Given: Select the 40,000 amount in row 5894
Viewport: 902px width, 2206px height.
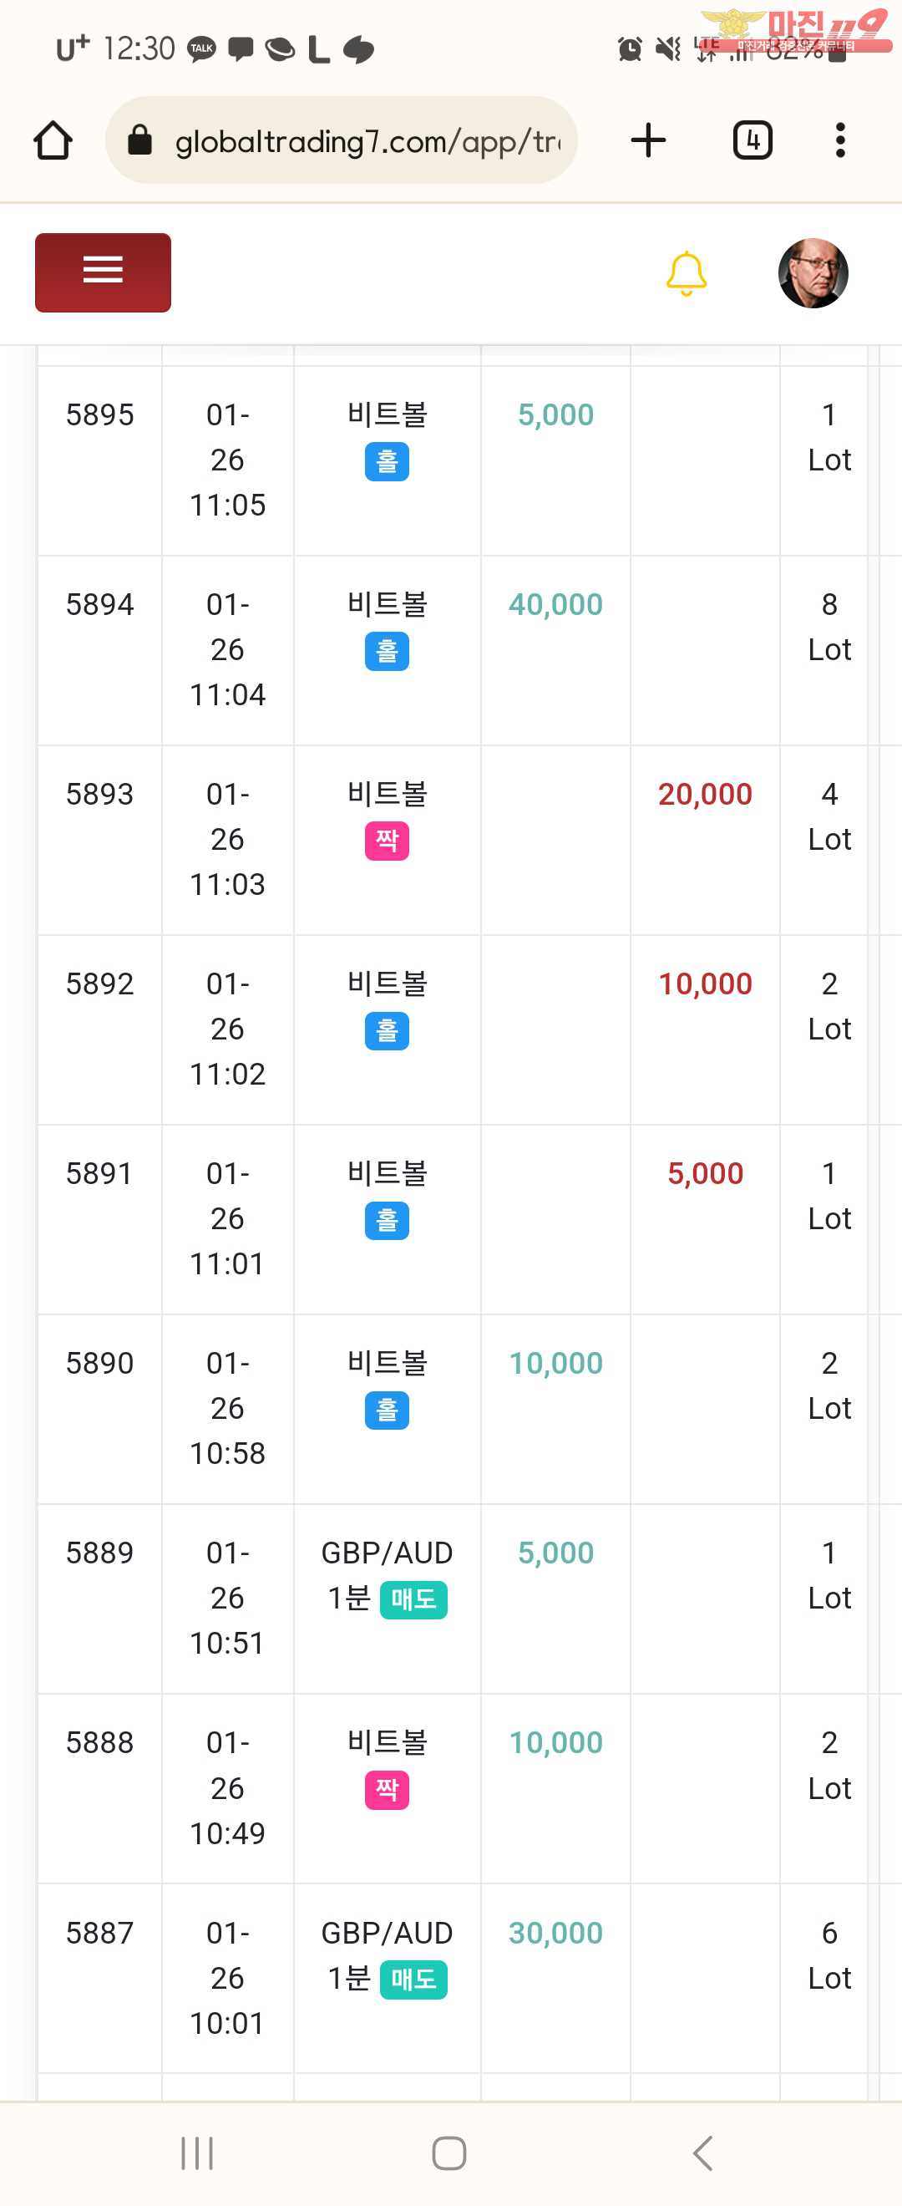Looking at the screenshot, I should (x=555, y=605).
